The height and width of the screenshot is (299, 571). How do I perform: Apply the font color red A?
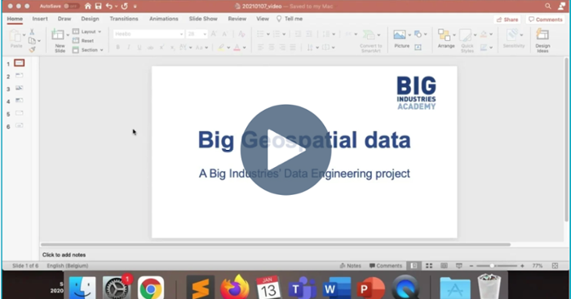click(x=237, y=47)
